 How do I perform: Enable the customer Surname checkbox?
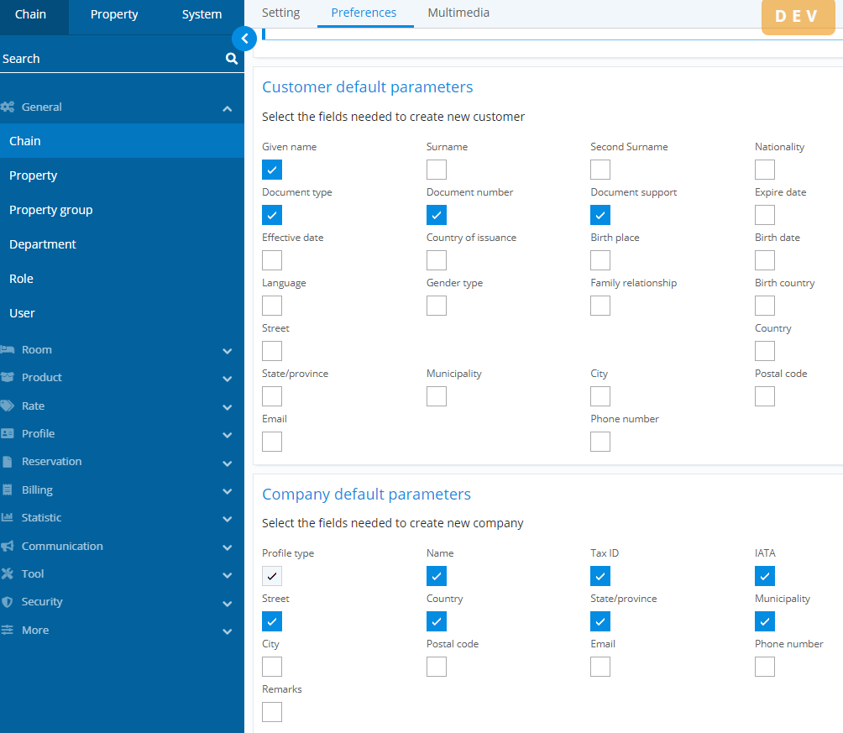pos(437,170)
